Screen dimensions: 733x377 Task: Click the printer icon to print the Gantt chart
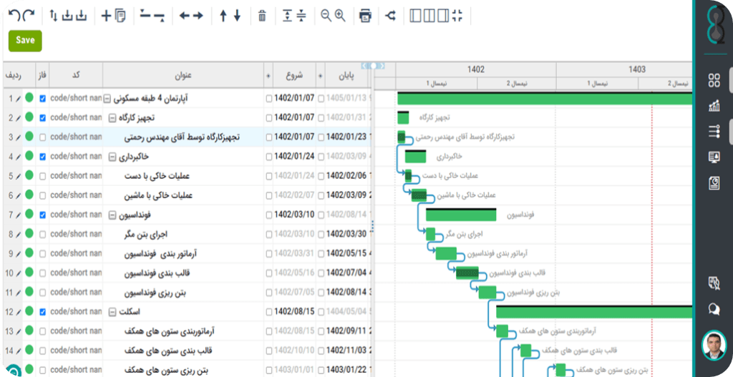click(x=365, y=16)
